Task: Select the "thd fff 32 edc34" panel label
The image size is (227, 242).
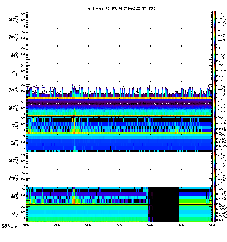Action: pos(13,90)
